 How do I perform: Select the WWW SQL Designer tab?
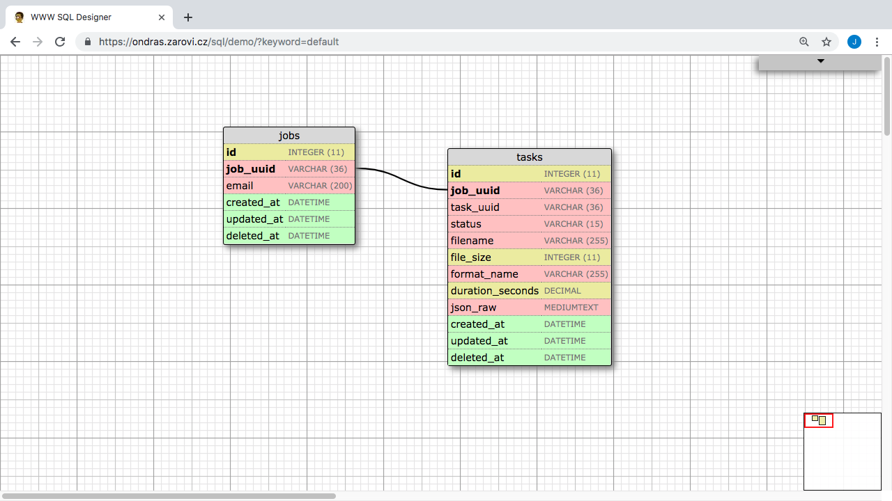coord(89,17)
